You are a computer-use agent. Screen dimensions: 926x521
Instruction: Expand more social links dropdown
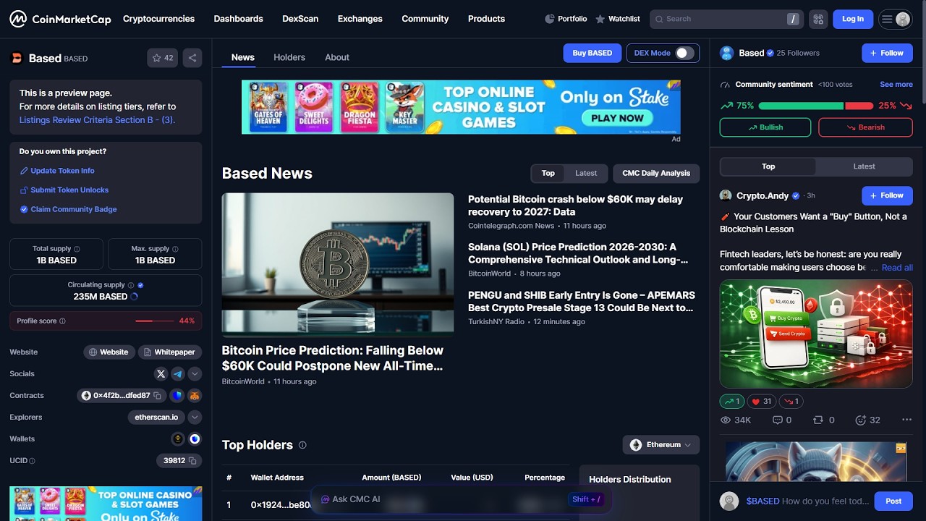195,374
